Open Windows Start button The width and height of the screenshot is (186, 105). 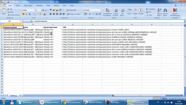[x=4, y=102]
